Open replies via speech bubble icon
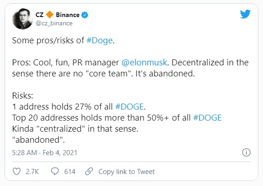The image size is (263, 186). 55,171
